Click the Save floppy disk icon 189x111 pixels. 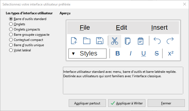point(99,41)
